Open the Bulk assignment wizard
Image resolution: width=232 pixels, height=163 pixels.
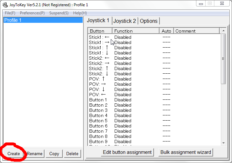pos(186,152)
